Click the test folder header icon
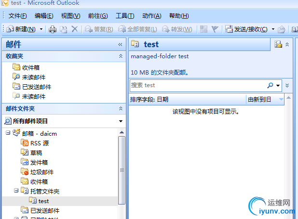Viewport: 298px width, 219px height. 135,44
